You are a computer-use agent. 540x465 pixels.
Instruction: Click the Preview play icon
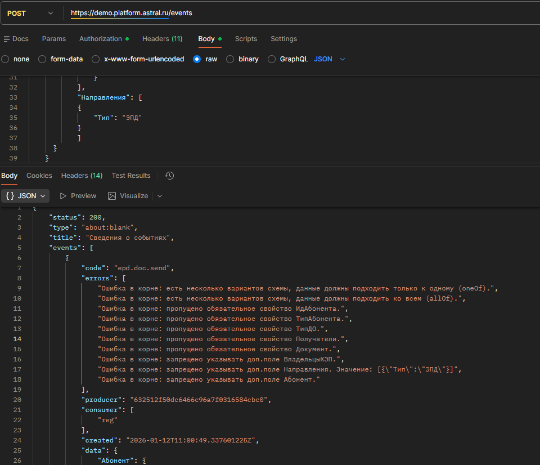(x=63, y=196)
